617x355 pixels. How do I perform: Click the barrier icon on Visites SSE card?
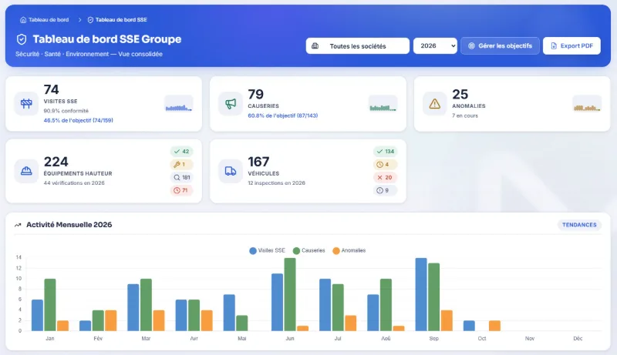coord(26,104)
